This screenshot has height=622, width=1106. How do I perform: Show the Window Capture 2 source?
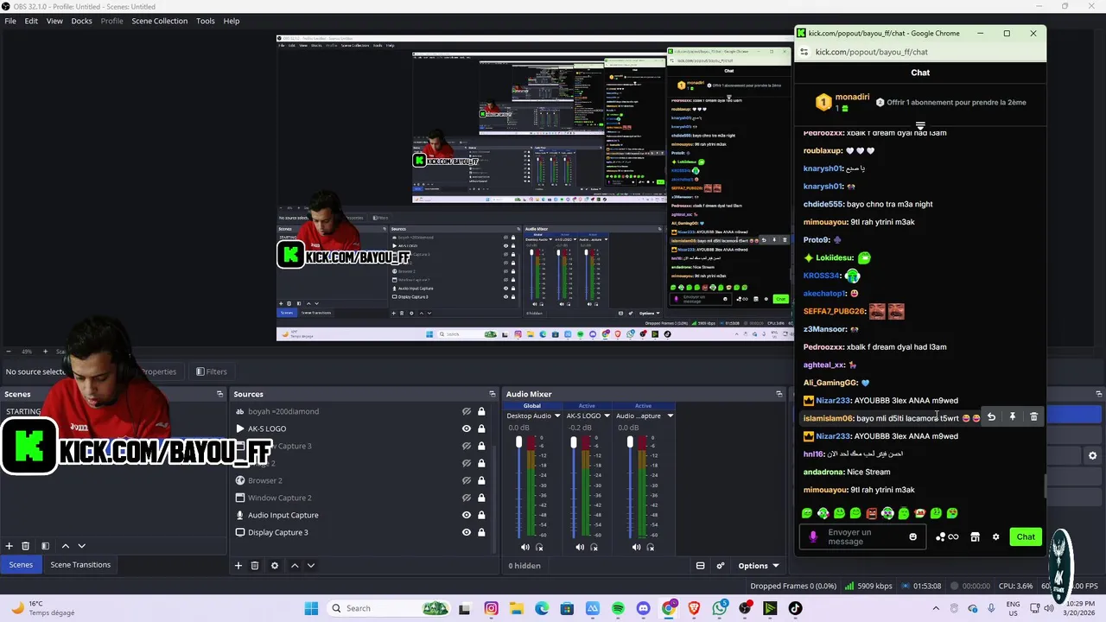click(x=467, y=498)
